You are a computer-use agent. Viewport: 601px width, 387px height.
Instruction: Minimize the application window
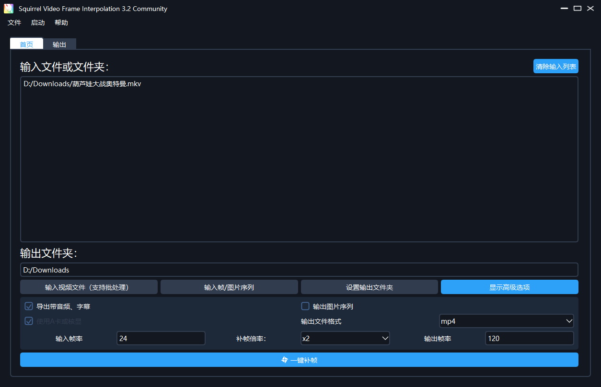[x=565, y=9]
